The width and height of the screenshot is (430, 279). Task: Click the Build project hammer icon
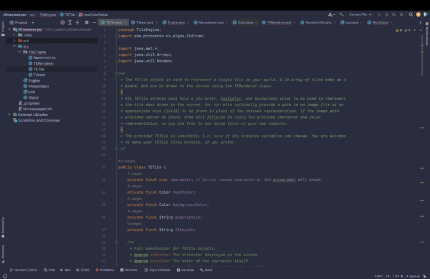point(341,14)
